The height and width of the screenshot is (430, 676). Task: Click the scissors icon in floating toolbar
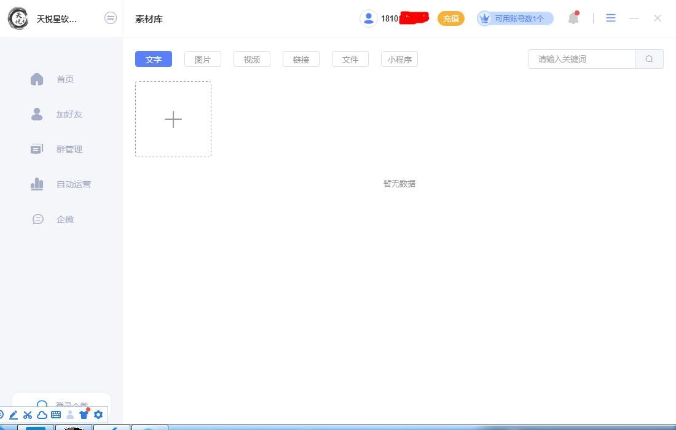point(28,415)
